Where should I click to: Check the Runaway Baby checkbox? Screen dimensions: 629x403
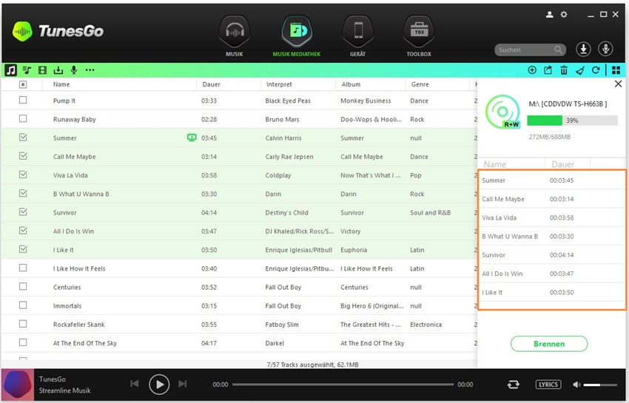coord(23,119)
